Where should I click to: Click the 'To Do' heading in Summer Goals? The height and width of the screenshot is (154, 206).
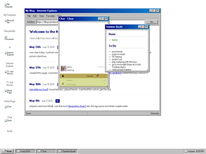(x=112, y=46)
